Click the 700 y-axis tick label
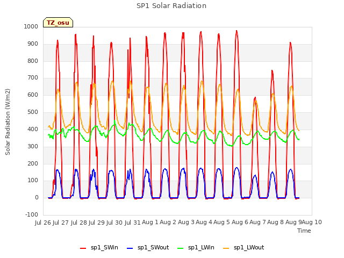 [x=33, y=77]
